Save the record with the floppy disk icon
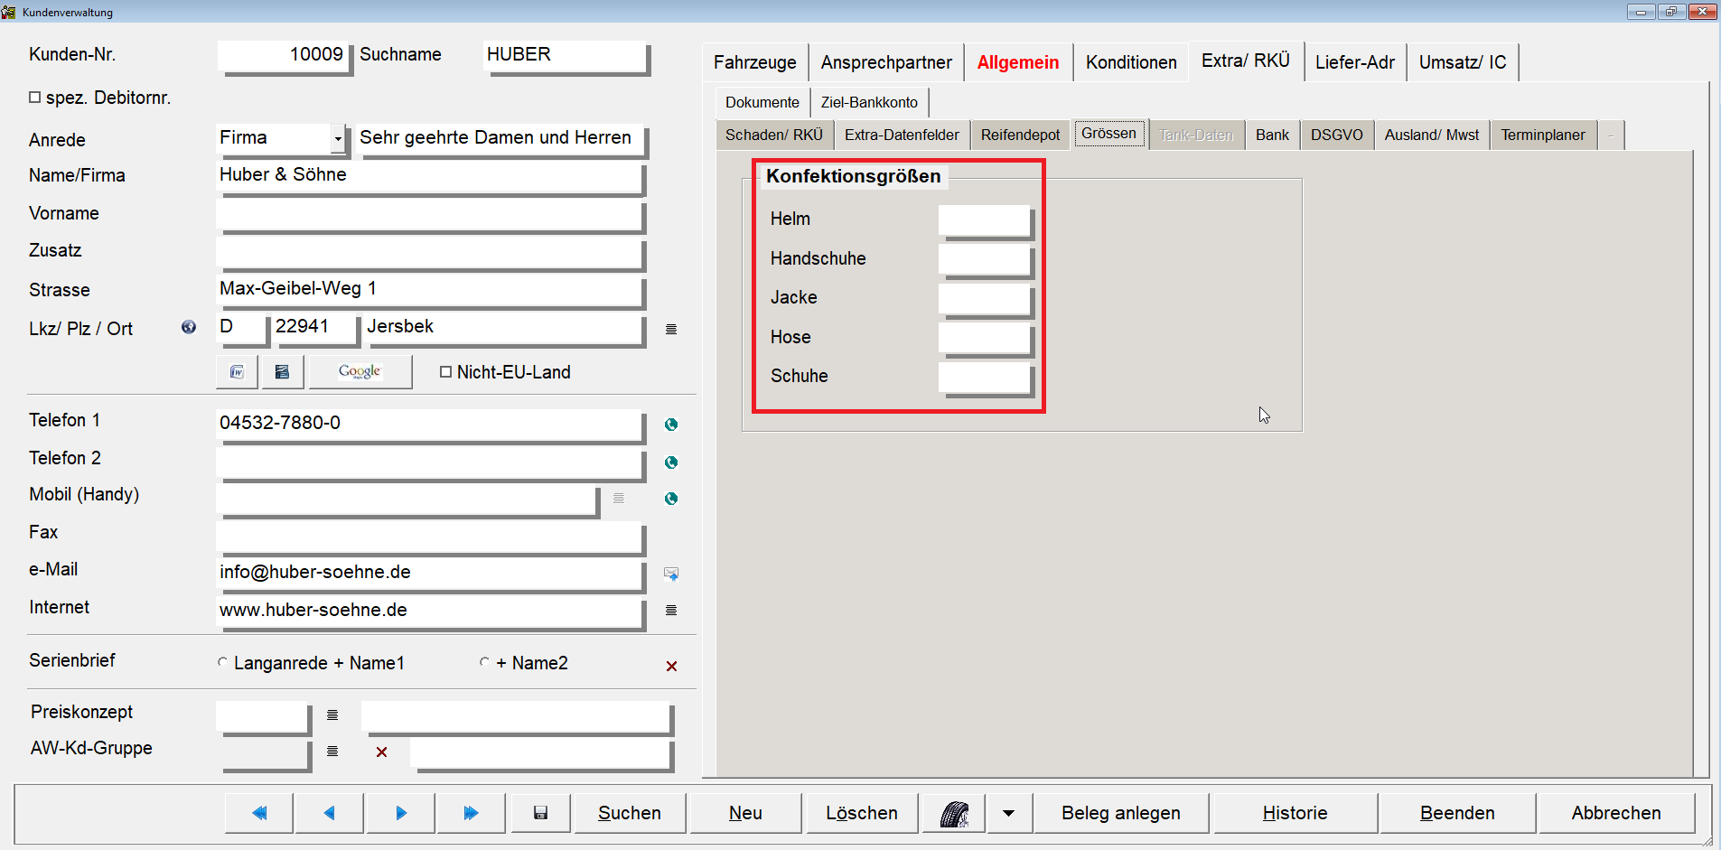The width and height of the screenshot is (1721, 850). coord(540,813)
